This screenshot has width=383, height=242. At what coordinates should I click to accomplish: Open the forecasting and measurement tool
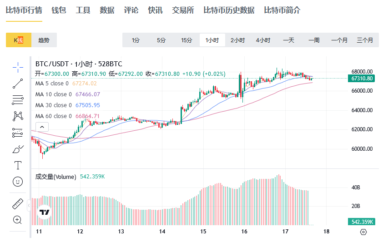tap(18, 133)
